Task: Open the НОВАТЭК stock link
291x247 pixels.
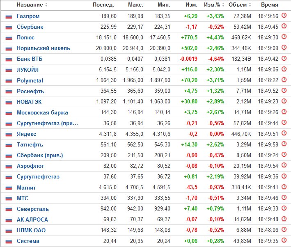Action: [x=29, y=102]
